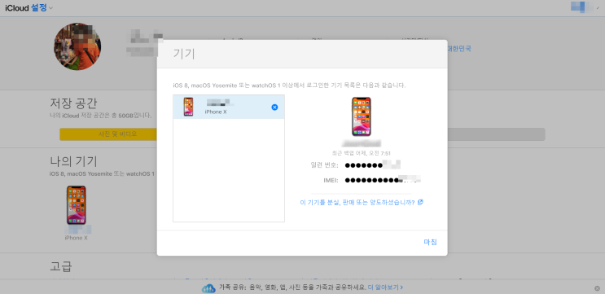The height and width of the screenshot is (294, 605).
Task: Open lost, sold or transferred device link
Action: (357, 202)
